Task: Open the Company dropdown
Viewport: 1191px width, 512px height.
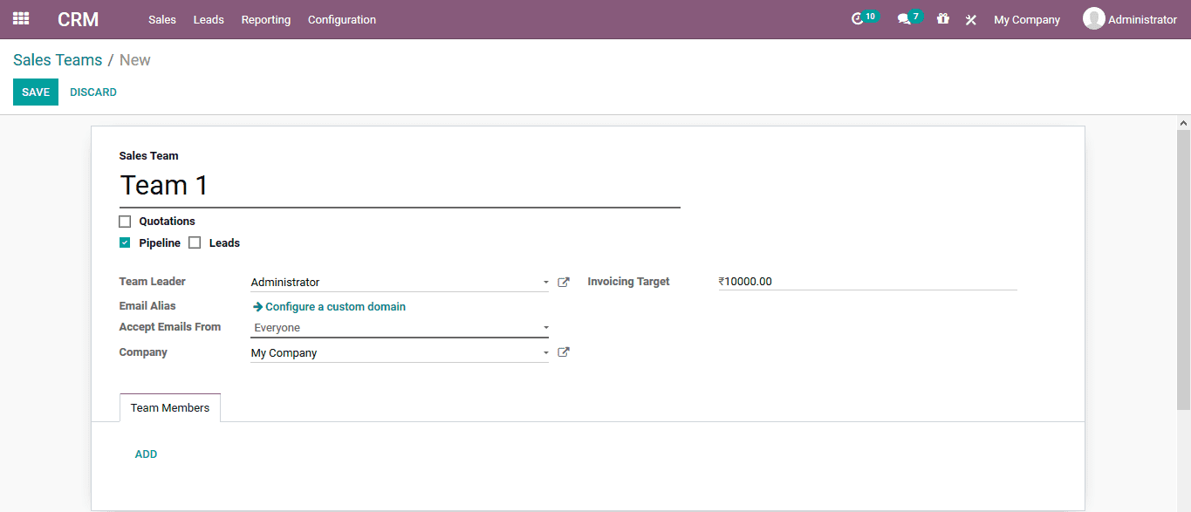Action: [x=545, y=352]
